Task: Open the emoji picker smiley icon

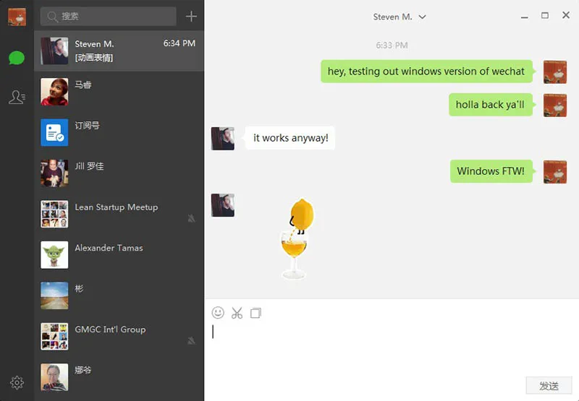Action: click(x=218, y=313)
